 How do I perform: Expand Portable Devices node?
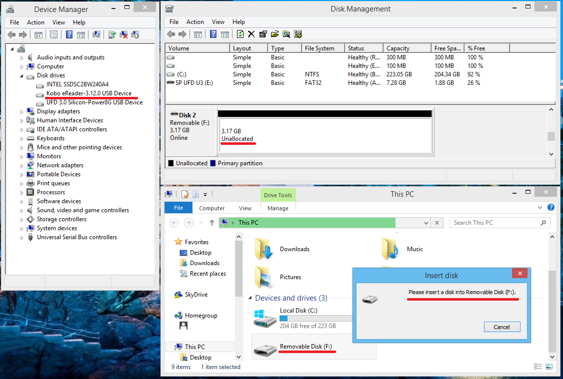pos(21,175)
